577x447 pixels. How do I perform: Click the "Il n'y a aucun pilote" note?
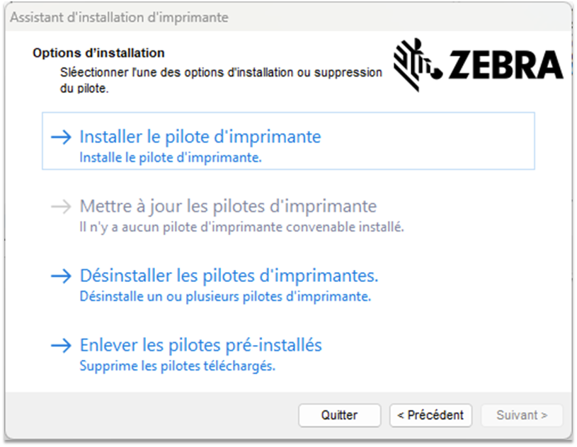[241, 227]
